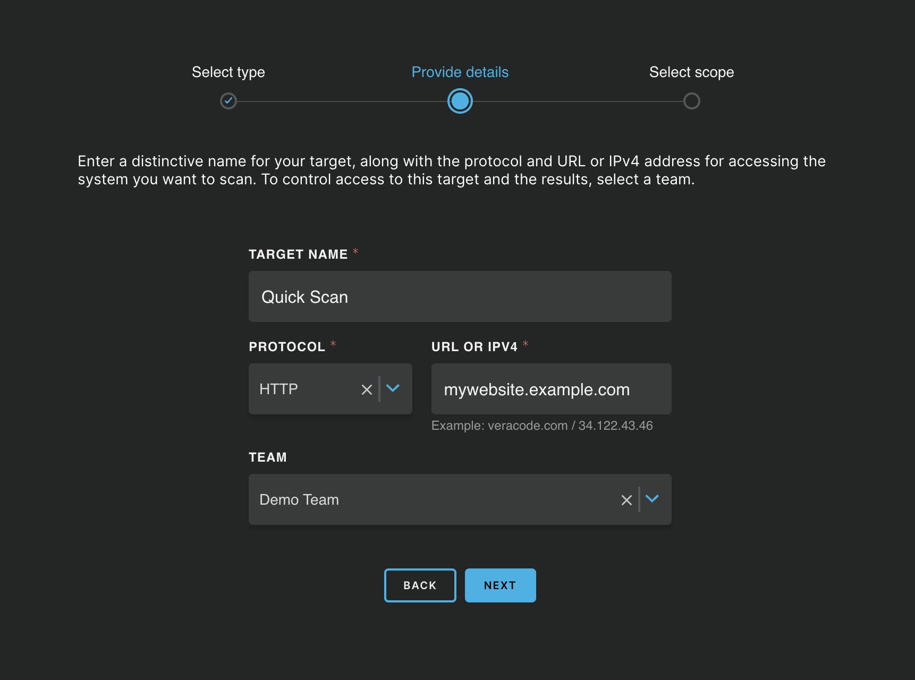Open the Team dropdown chevron
The height and width of the screenshot is (680, 915).
pyautogui.click(x=653, y=499)
